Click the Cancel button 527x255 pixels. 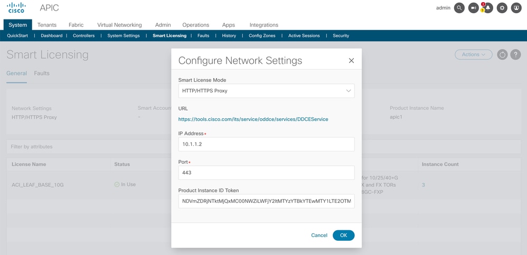(x=319, y=235)
